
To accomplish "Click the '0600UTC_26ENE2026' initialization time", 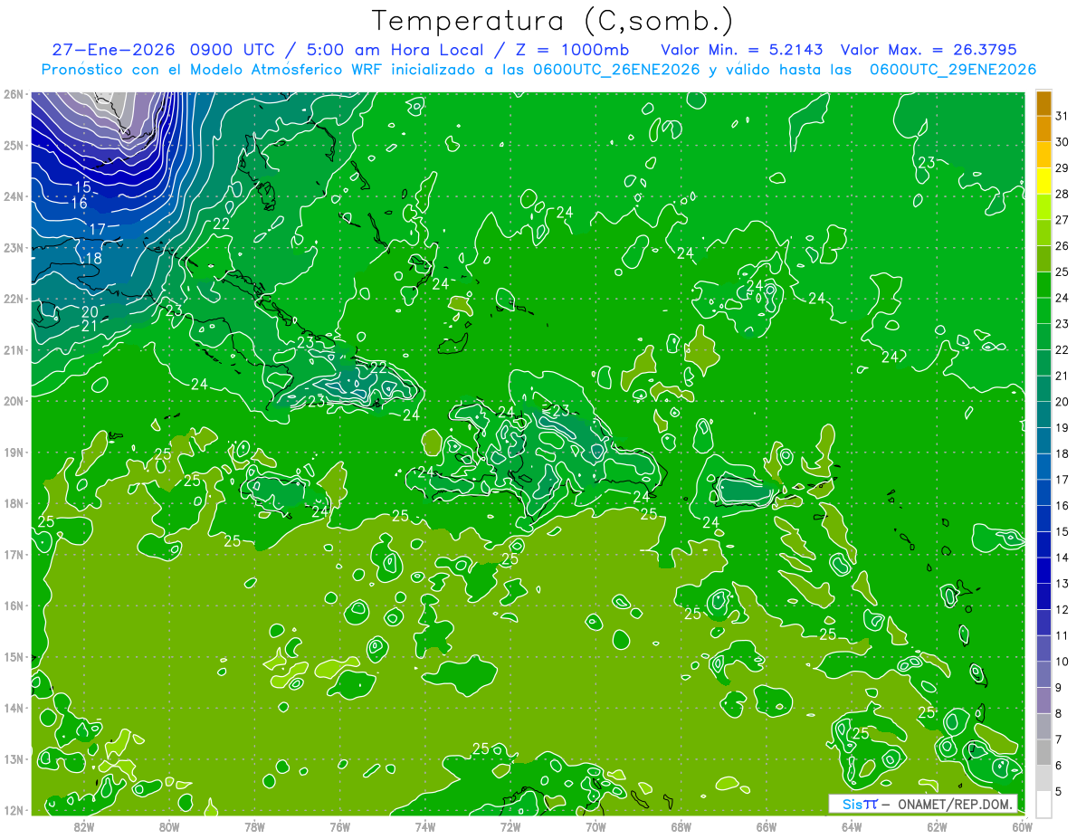I will [617, 70].
